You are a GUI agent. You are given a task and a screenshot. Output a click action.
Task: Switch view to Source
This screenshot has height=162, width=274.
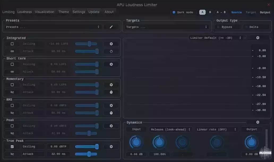point(236,12)
